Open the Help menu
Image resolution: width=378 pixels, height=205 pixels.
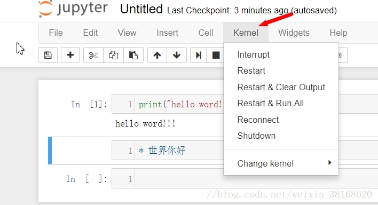pyautogui.click(x=338, y=33)
